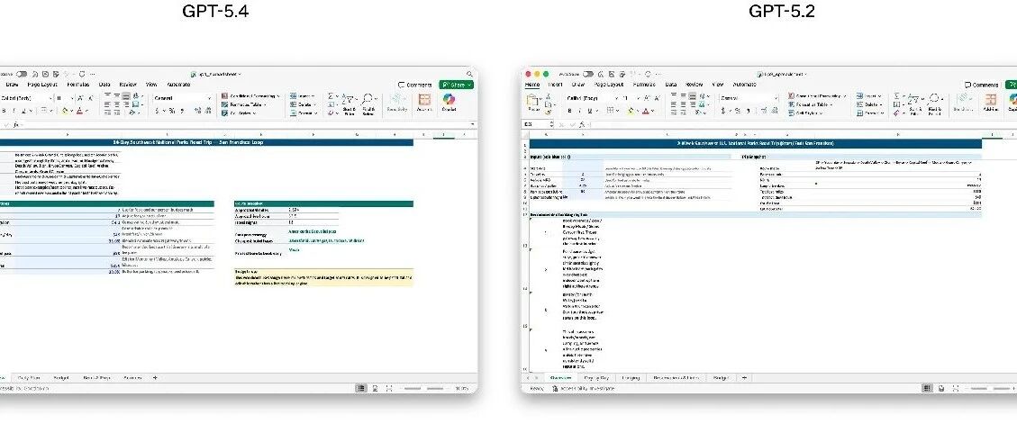Click font color A in GPT-5.4 ribbon
The width and height of the screenshot is (1017, 433).
tap(79, 110)
